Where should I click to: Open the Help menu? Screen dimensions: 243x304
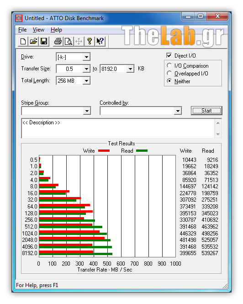(x=56, y=30)
